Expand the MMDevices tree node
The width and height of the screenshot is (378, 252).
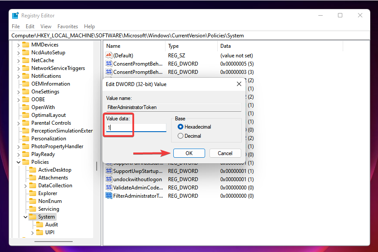19,45
